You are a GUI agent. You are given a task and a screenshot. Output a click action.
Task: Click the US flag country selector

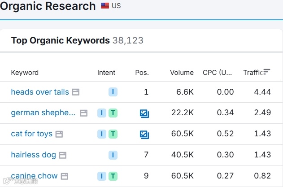[105, 6]
